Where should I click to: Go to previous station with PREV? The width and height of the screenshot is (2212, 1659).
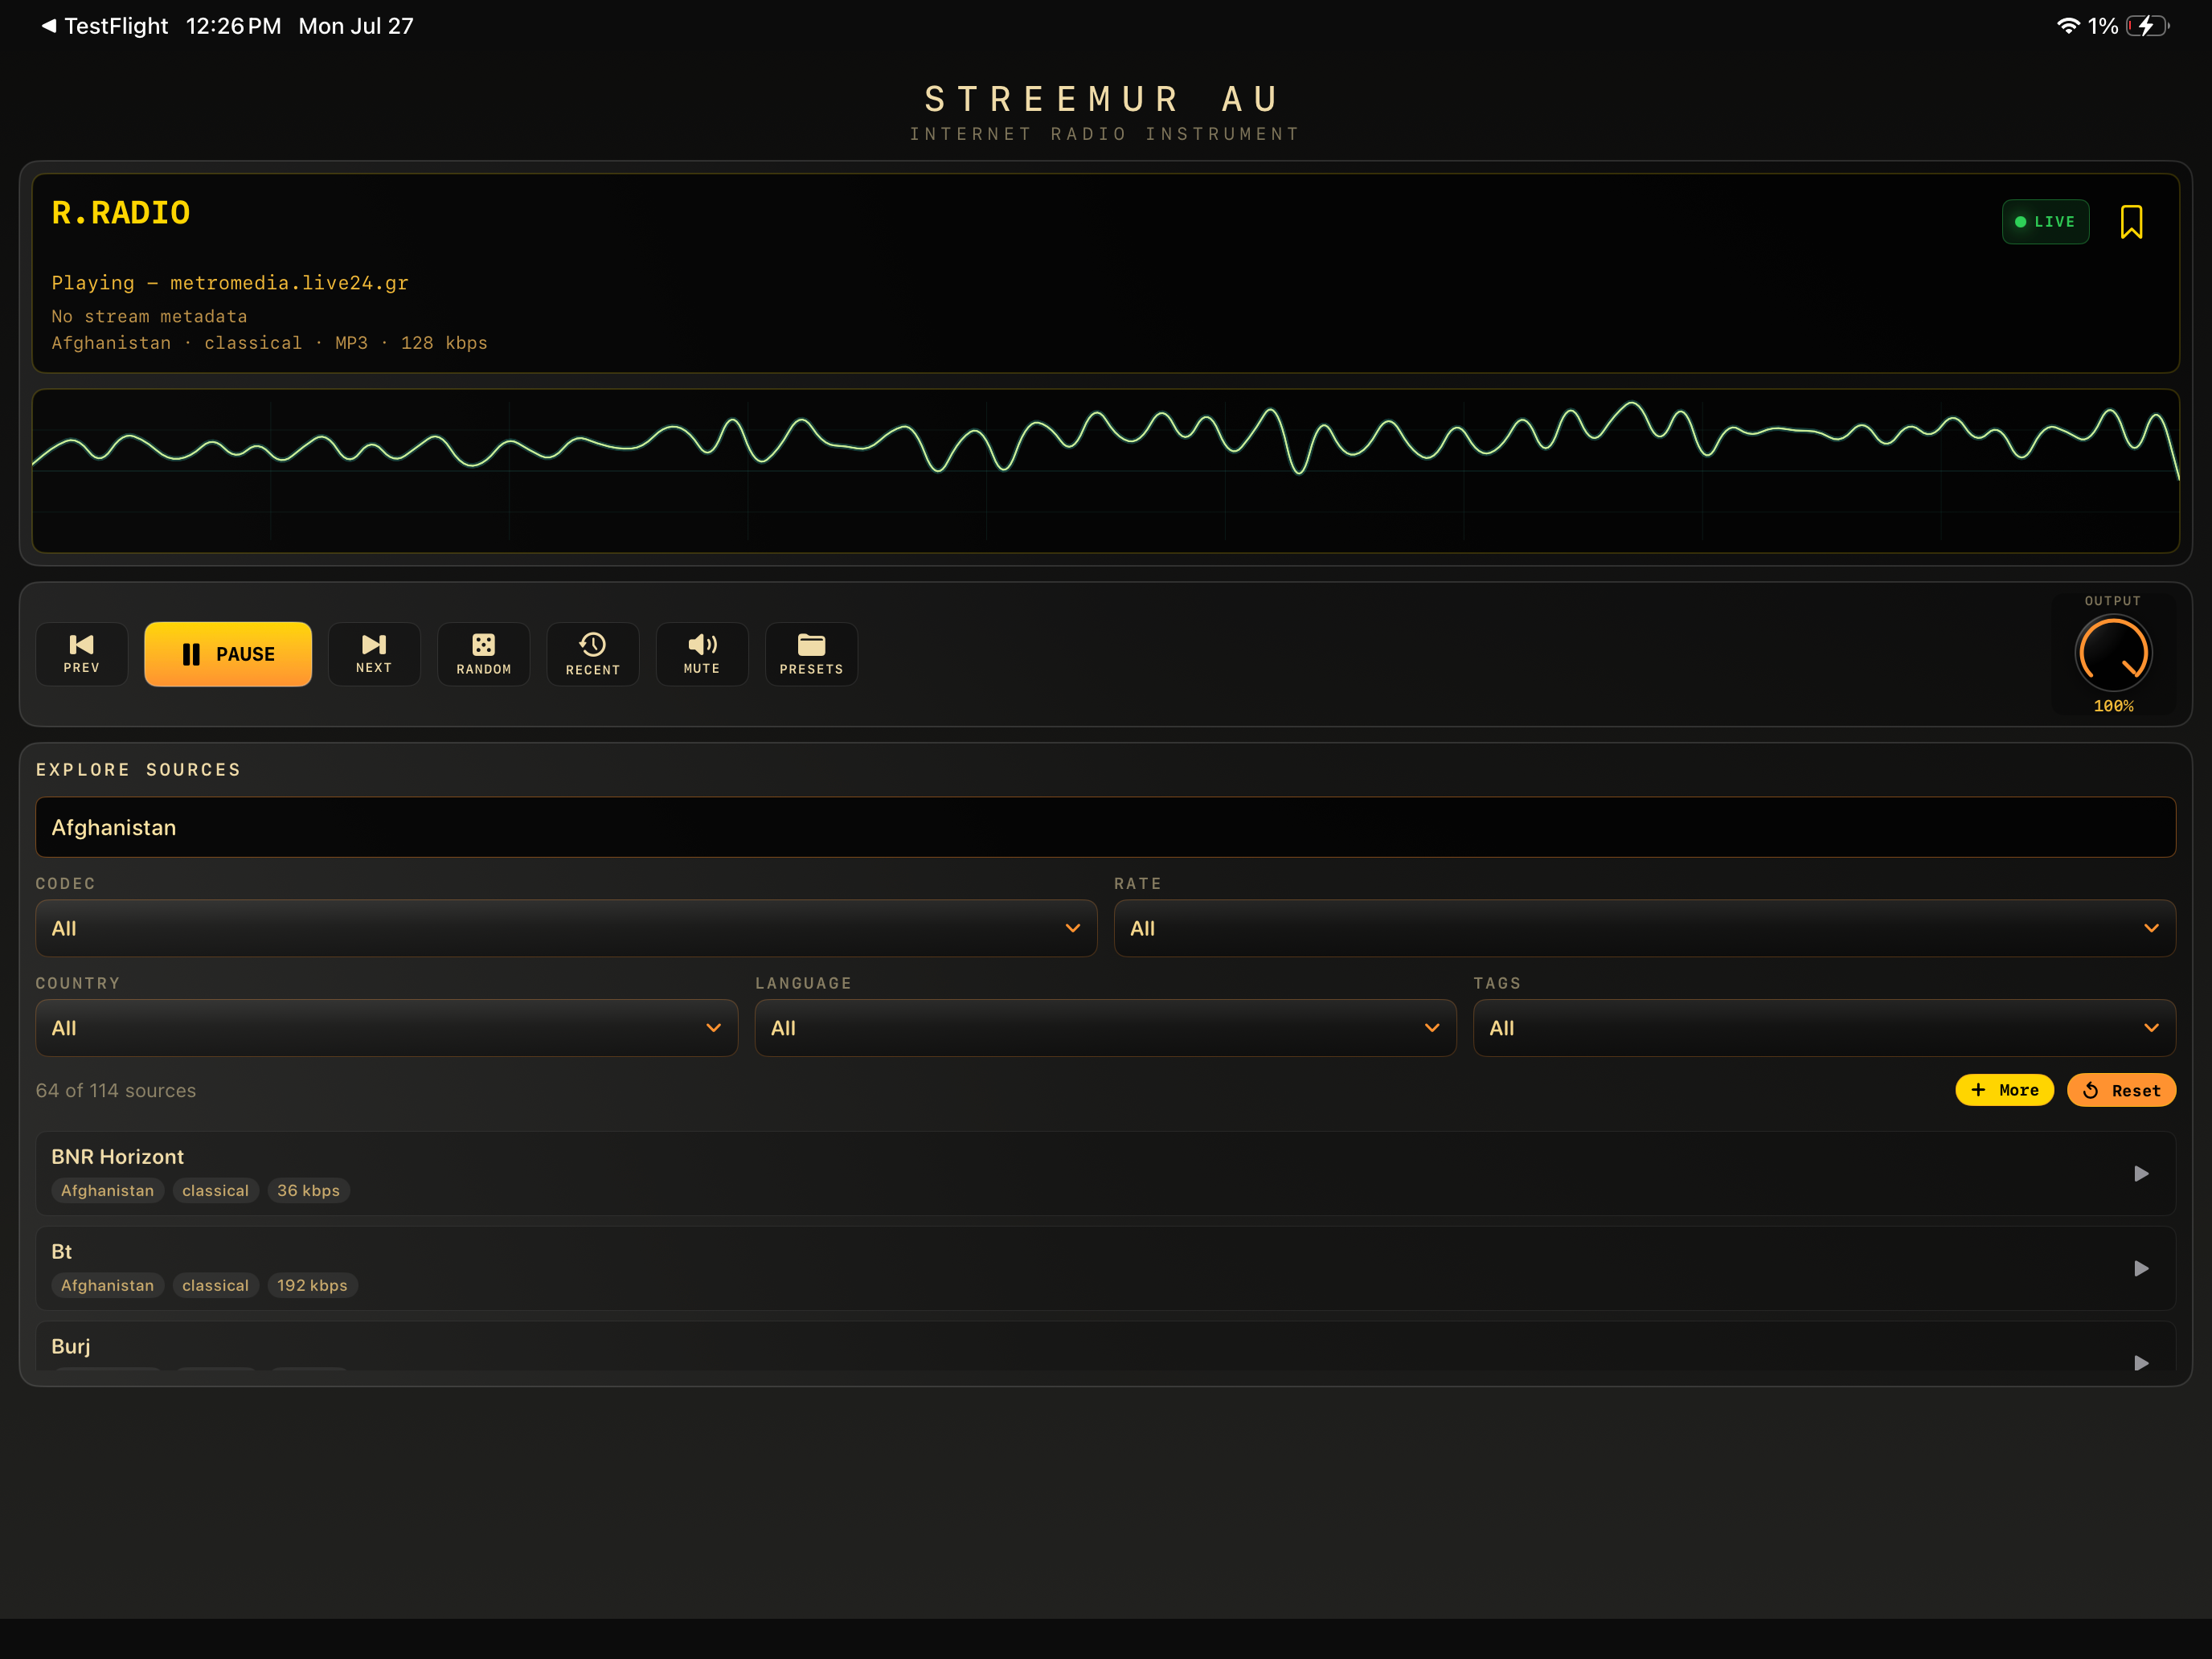coord(82,654)
